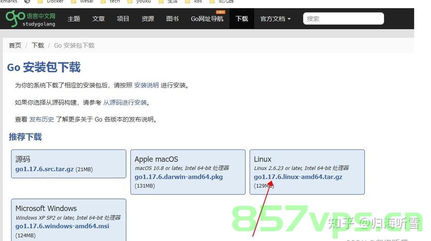Focus the 搜索 search field
This screenshot has width=431, height=241.
343,18
